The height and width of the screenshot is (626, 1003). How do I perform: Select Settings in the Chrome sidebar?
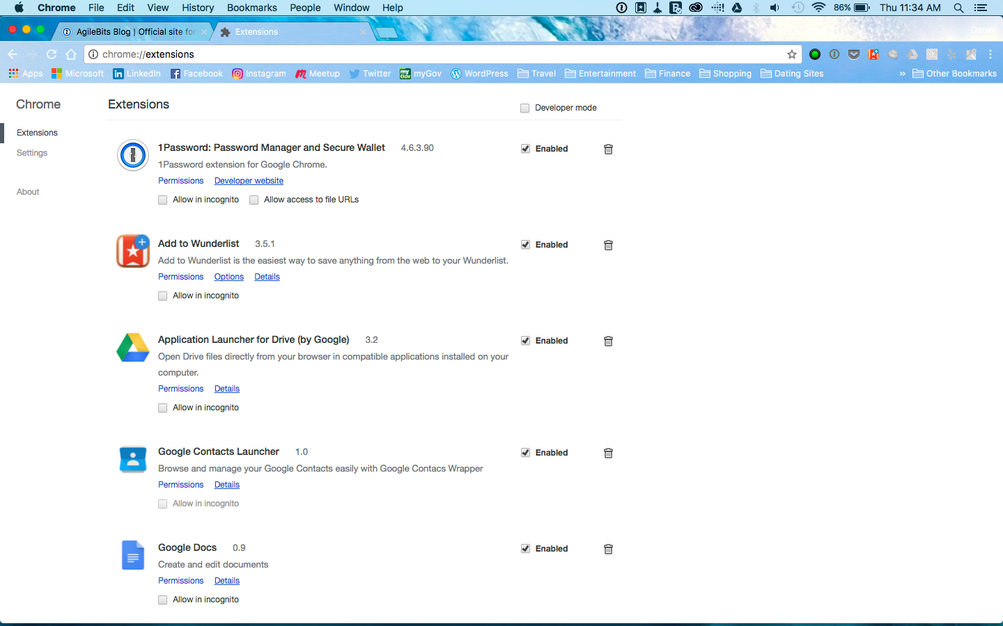[32, 153]
